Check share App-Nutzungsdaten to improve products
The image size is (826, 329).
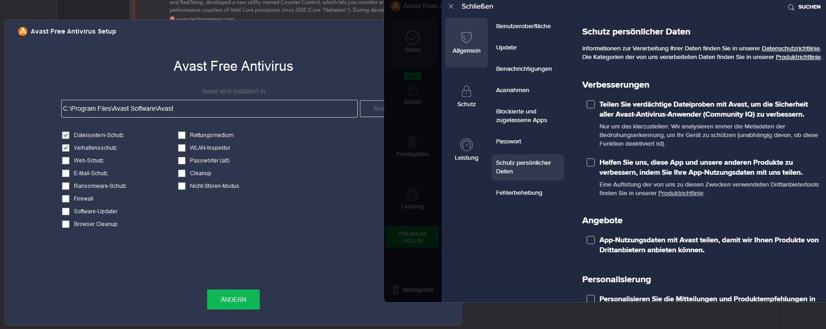(x=591, y=162)
